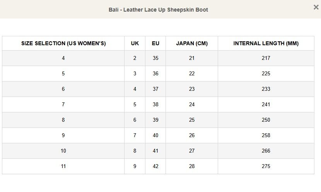Screen dimensions: 321x192
Task: Select US women's size 11 cell
Action: click(63, 167)
